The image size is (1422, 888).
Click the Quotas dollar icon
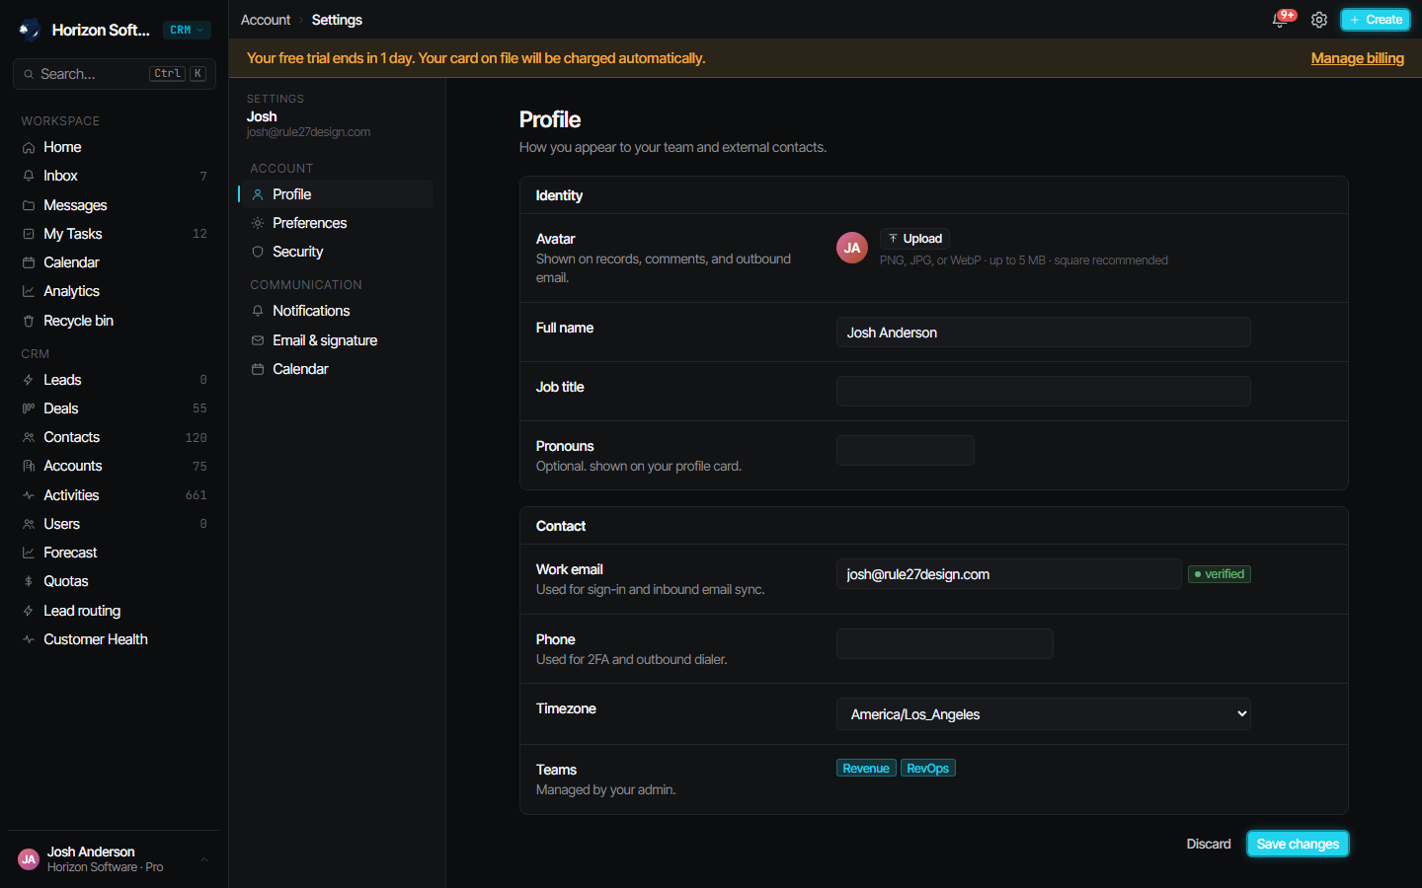pos(29,581)
